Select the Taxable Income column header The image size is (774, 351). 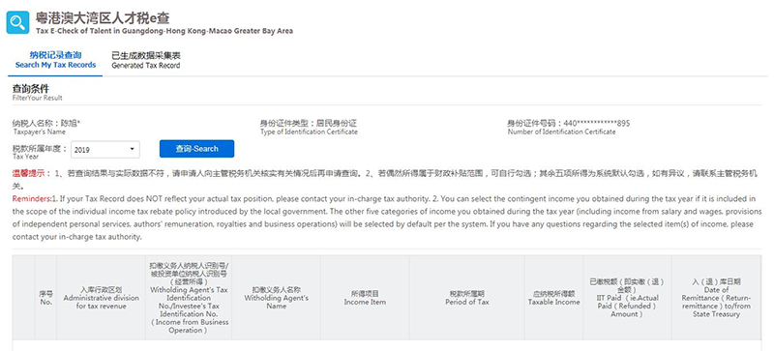(x=553, y=298)
